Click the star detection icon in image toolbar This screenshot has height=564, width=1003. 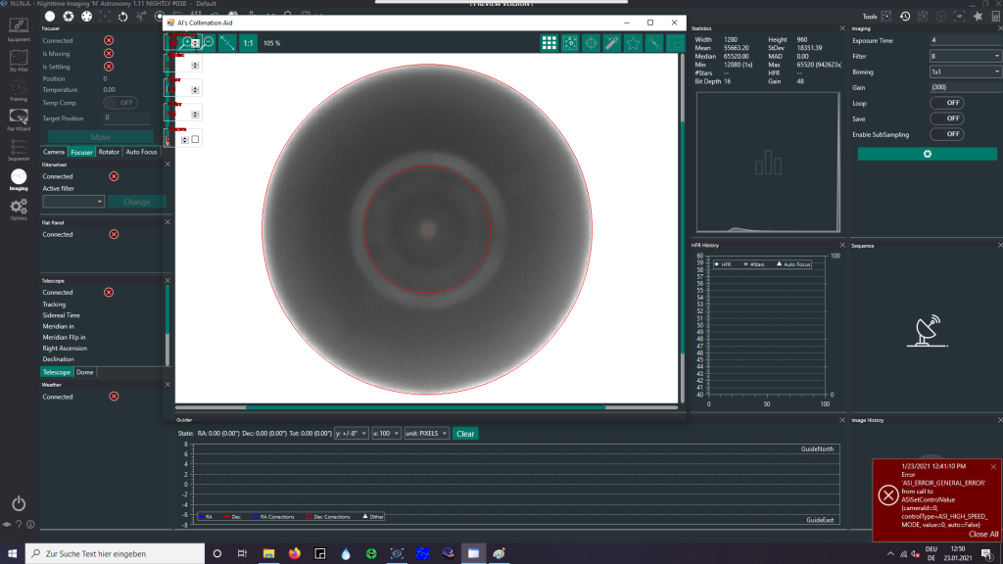(x=633, y=43)
